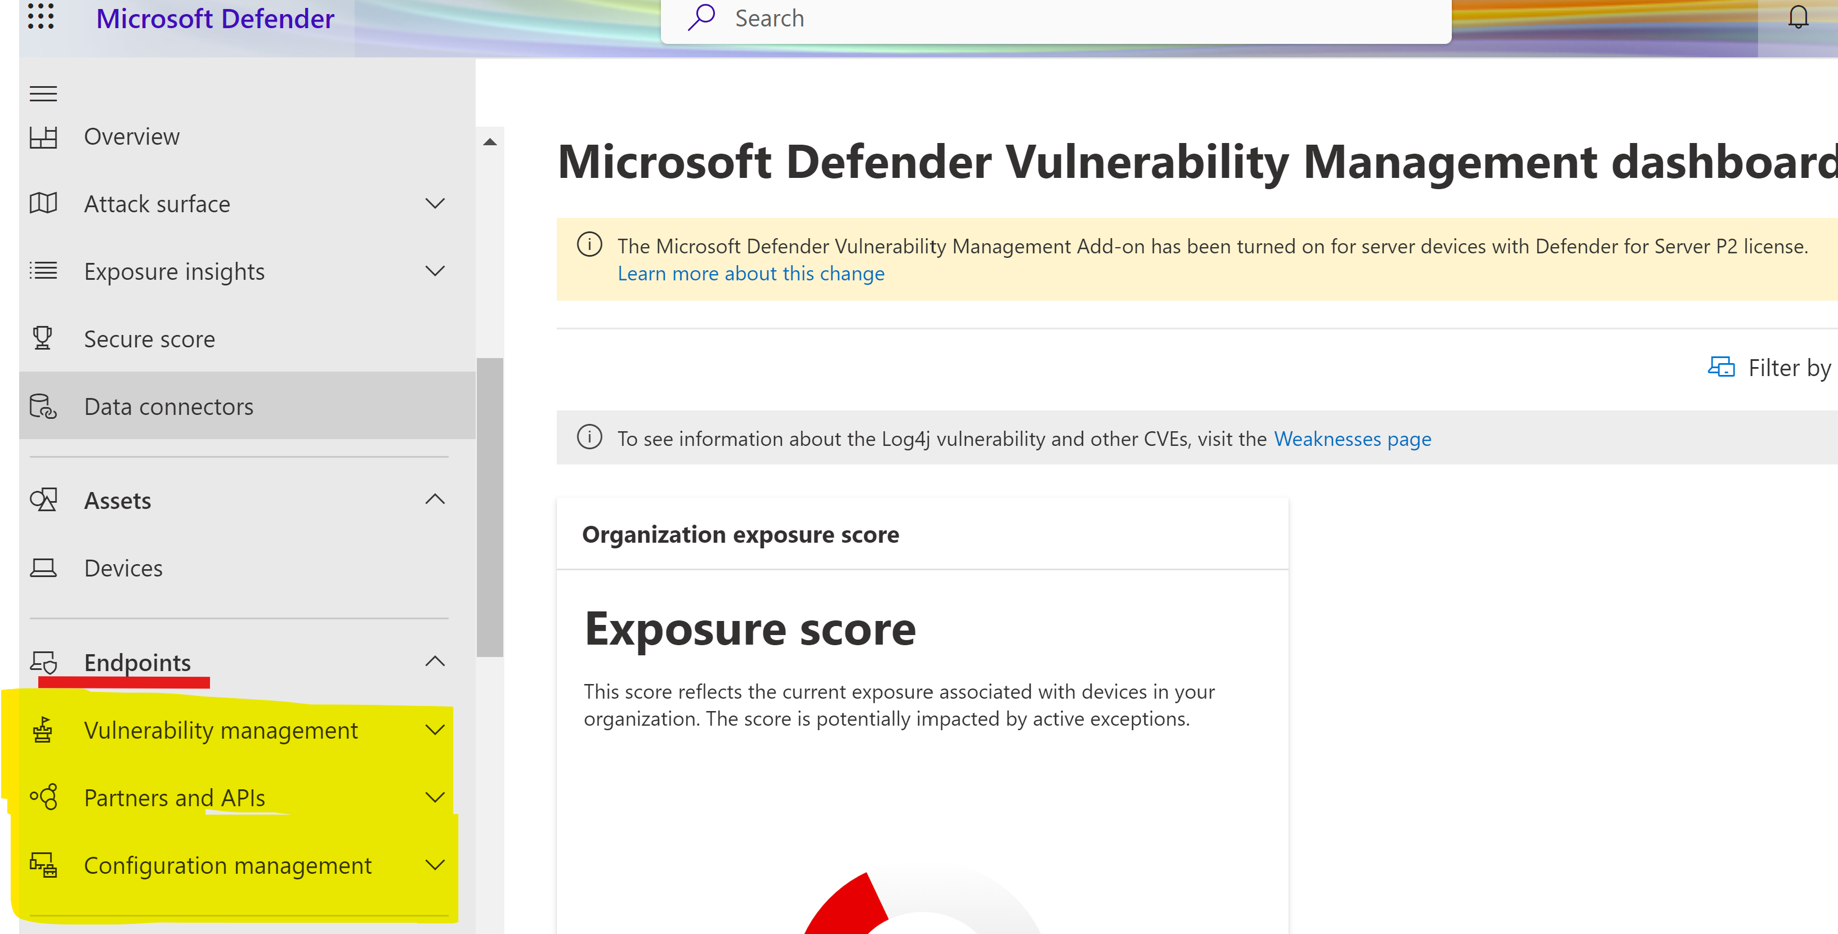Select the Vulnerability management flag icon
Screen dimensions: 1838x934
coord(42,729)
